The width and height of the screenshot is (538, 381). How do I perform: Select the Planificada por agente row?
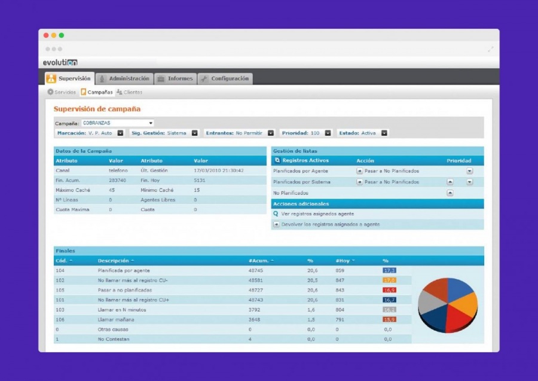[233, 270]
